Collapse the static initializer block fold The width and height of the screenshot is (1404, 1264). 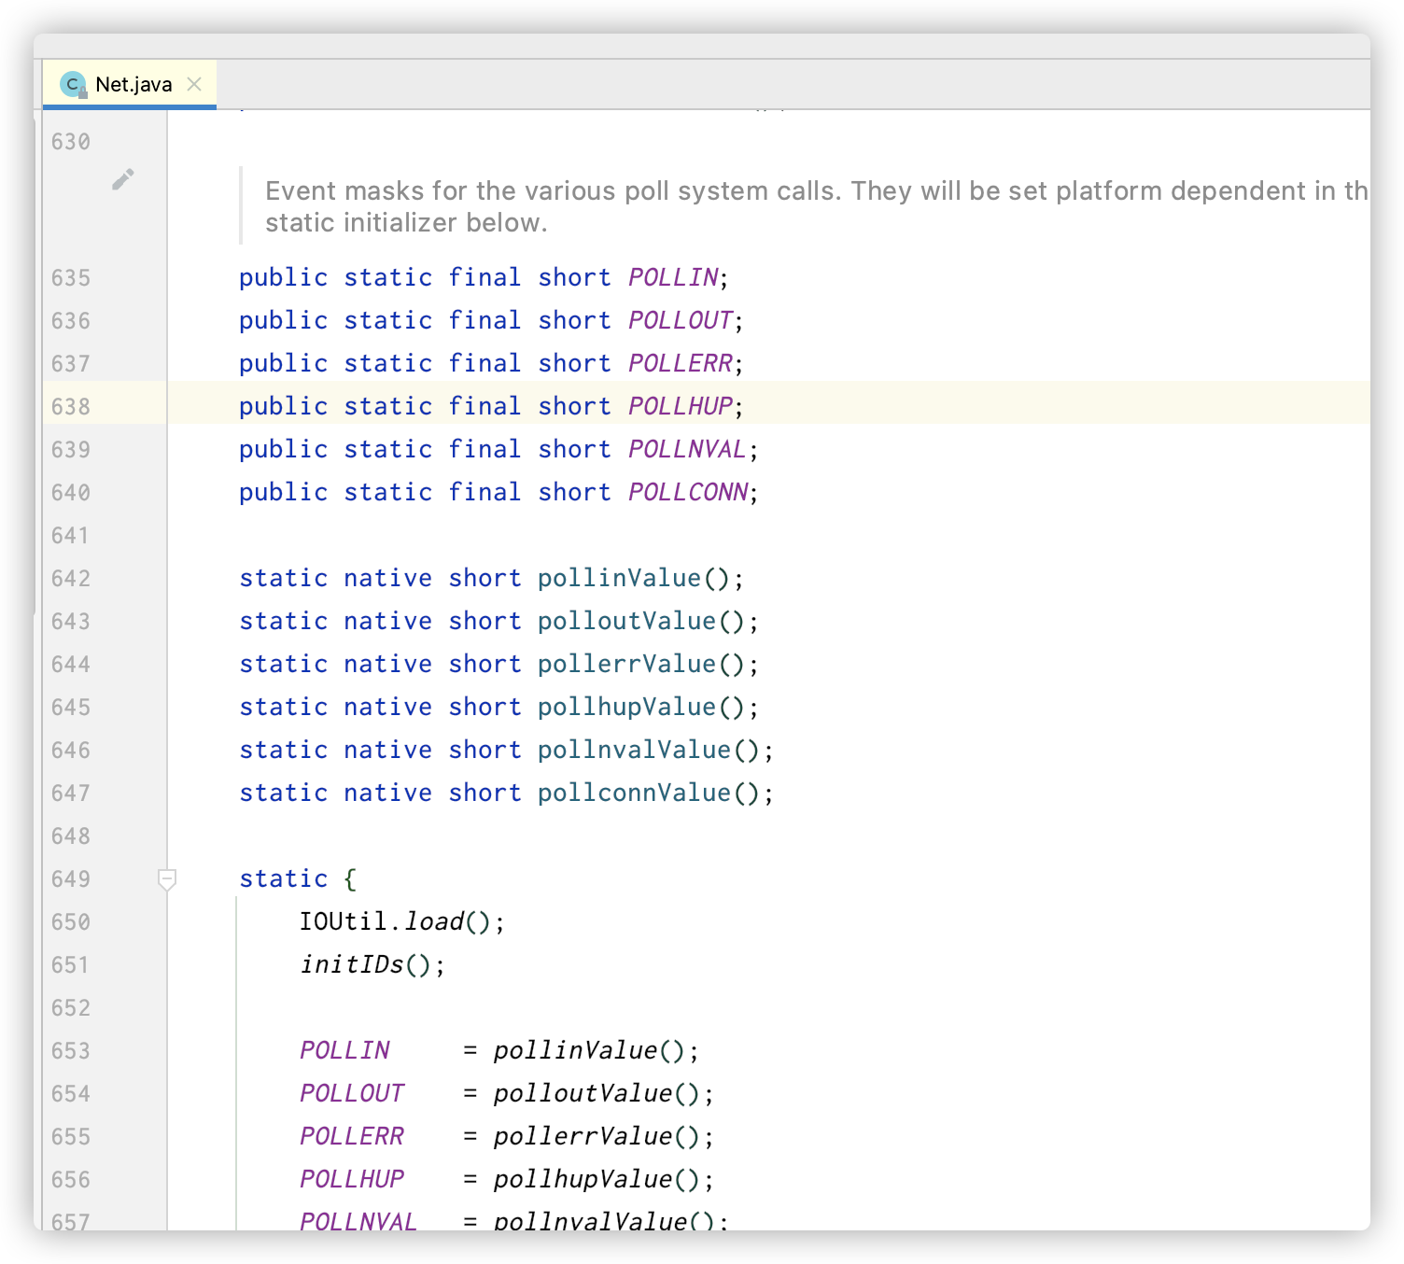167,879
